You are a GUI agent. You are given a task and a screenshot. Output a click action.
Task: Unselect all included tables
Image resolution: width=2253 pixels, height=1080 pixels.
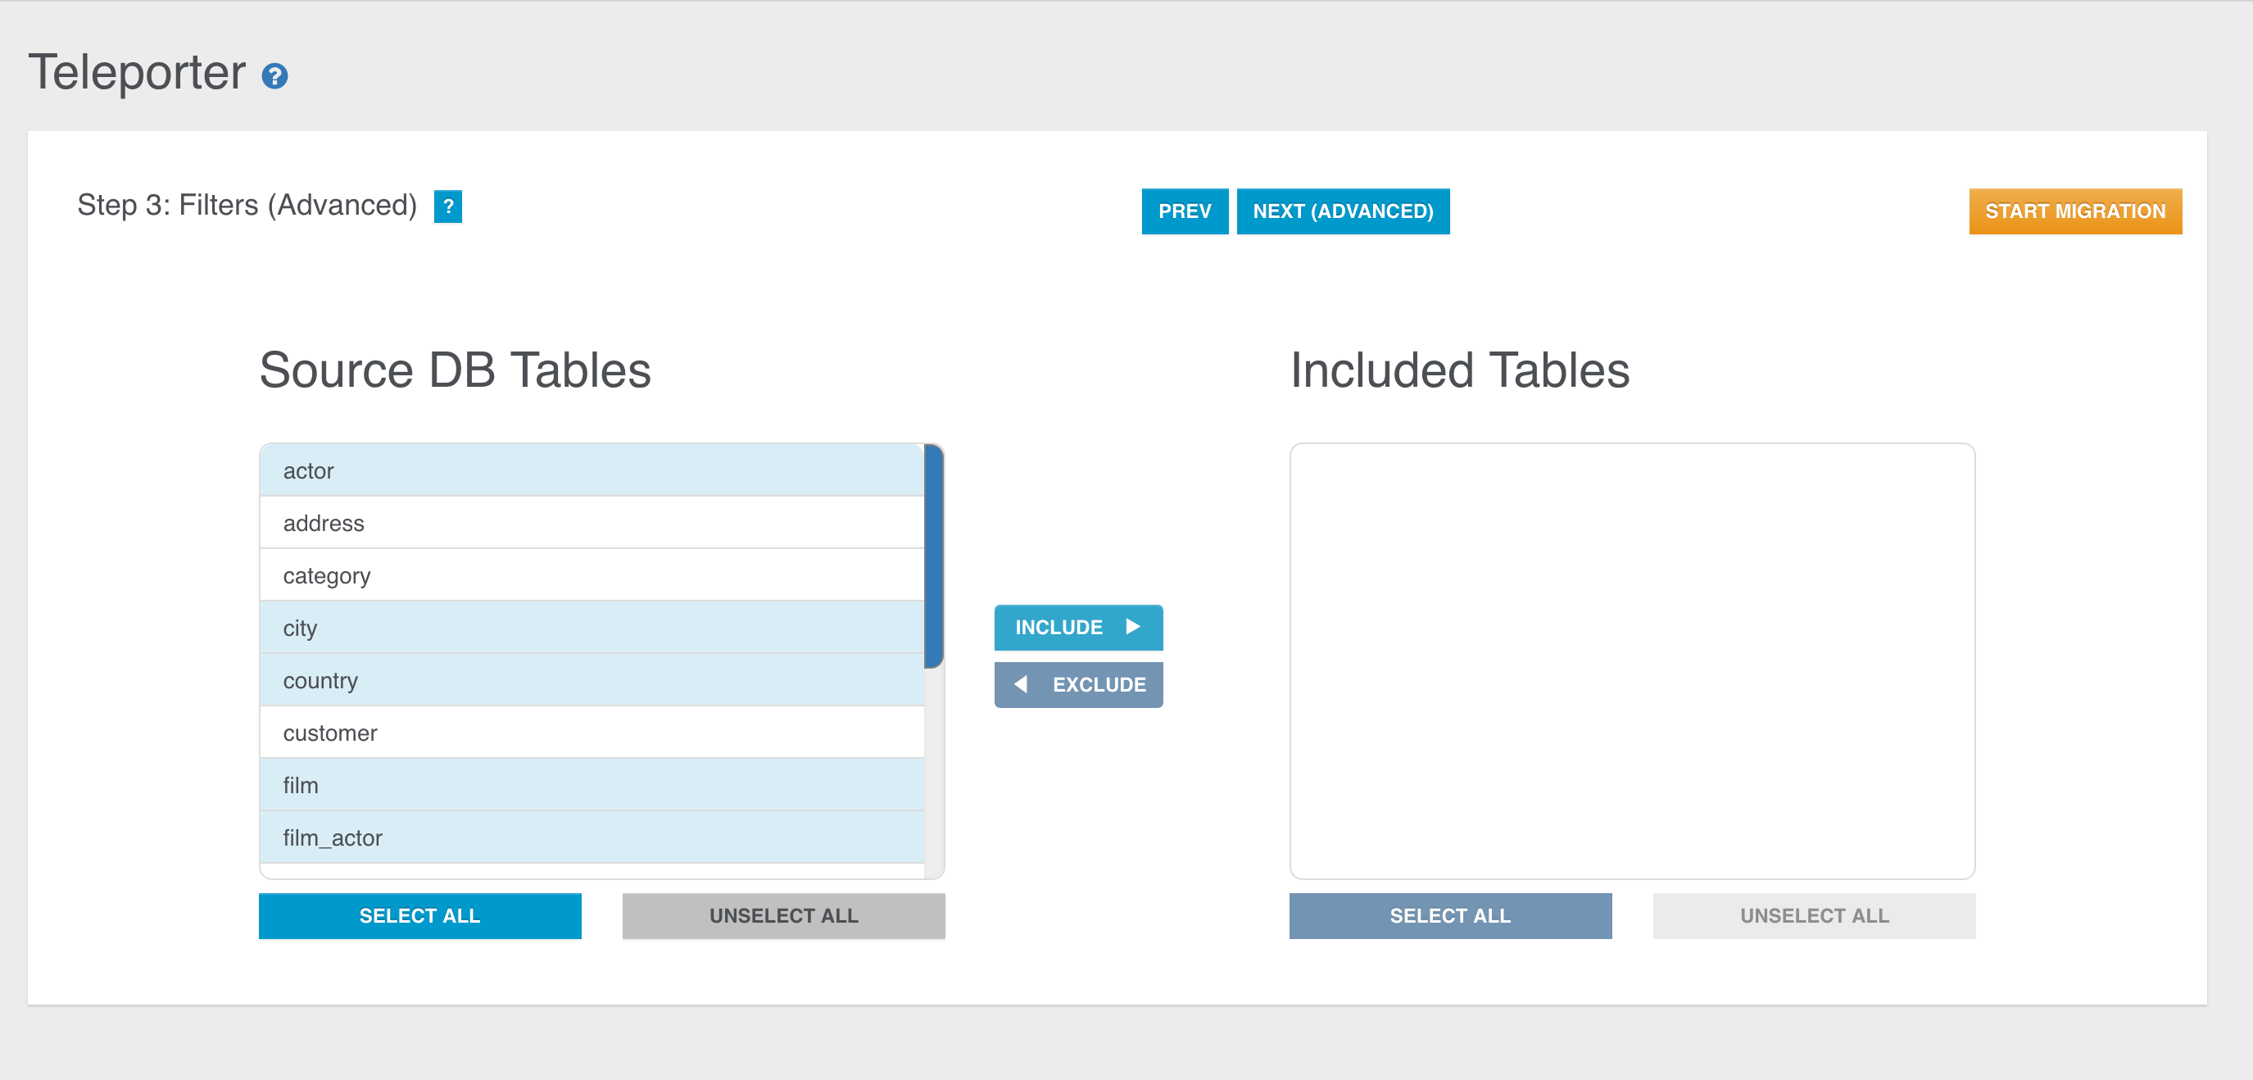point(1813,915)
